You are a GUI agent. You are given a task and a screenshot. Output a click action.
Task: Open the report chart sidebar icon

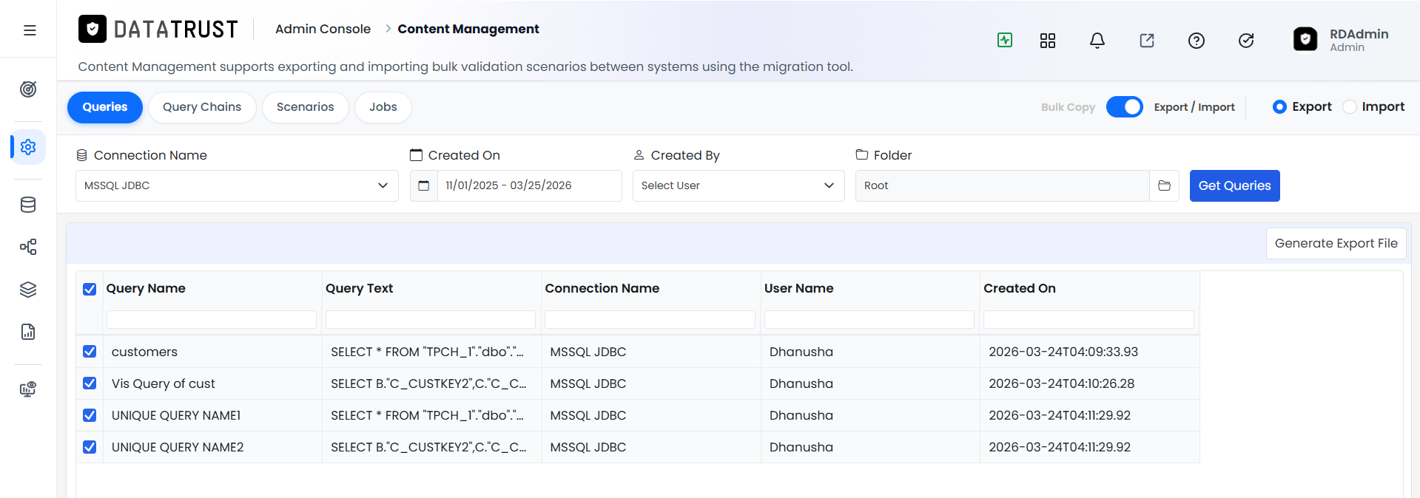click(x=28, y=332)
